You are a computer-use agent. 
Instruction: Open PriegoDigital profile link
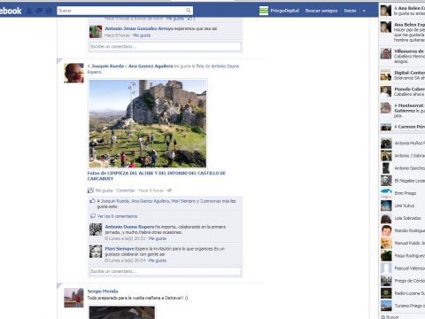[x=284, y=11]
